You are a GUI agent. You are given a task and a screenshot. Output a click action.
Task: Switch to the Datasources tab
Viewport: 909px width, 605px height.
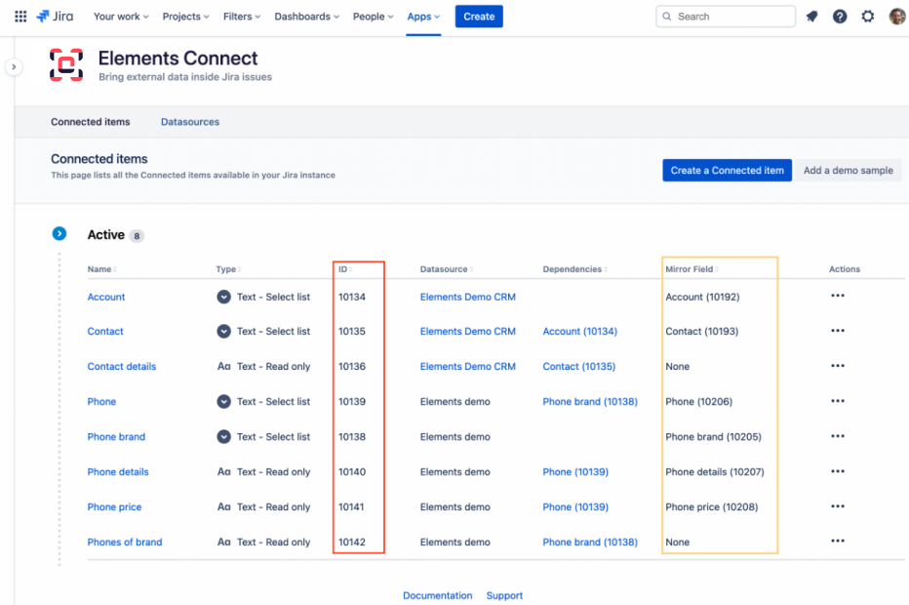(189, 121)
